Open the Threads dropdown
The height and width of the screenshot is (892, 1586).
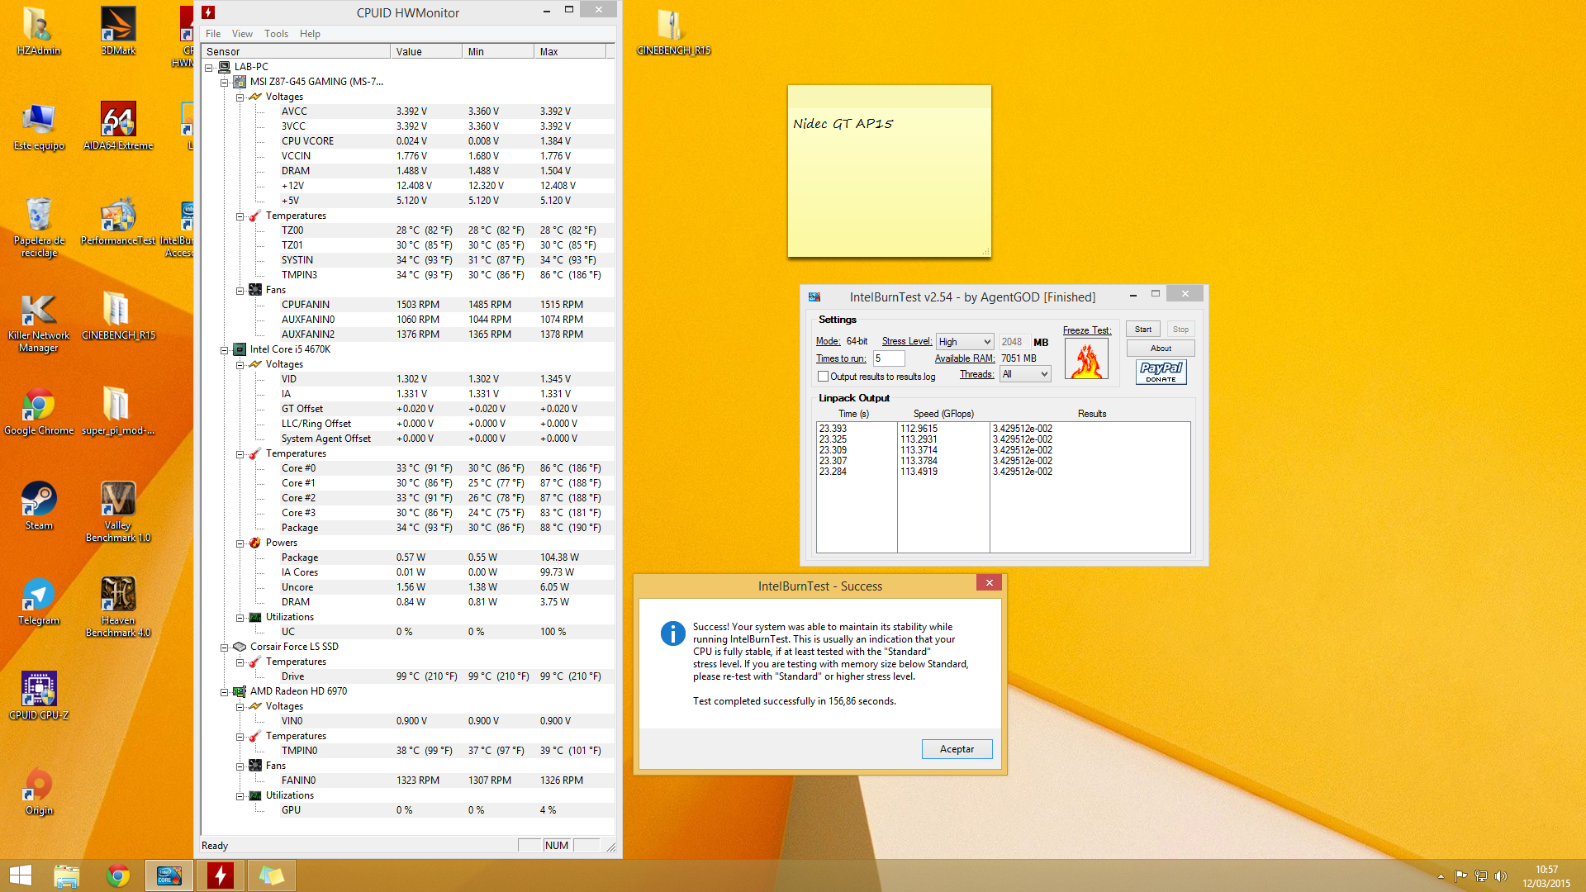[x=1025, y=374]
